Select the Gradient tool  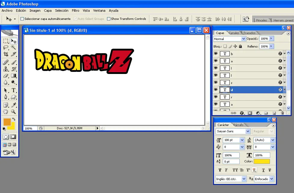coord(14,75)
